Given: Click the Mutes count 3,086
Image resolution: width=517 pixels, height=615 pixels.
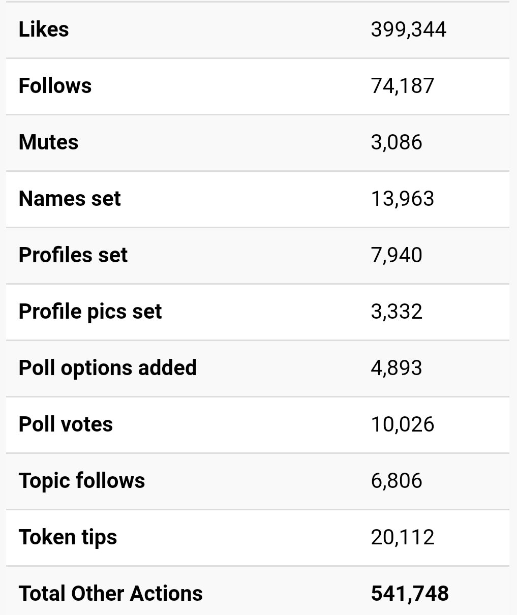Looking at the screenshot, I should pyautogui.click(x=397, y=142).
